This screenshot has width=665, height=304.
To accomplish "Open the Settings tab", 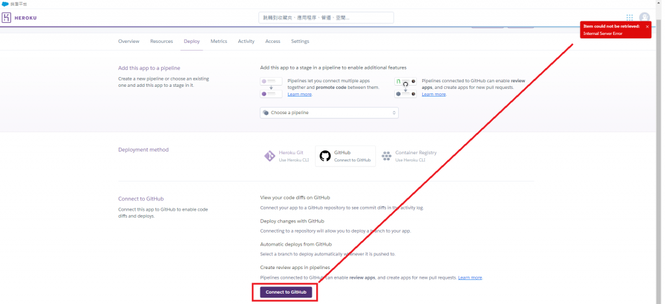I will 300,41.
